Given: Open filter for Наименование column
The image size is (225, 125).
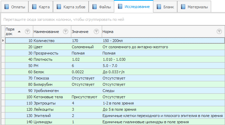Looking at the screenshot, I should point(65,31).
